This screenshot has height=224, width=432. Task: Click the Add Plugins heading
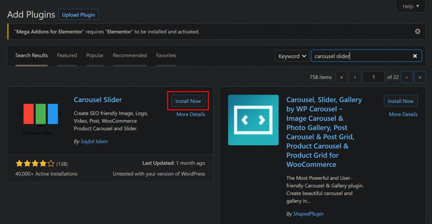[x=31, y=14]
